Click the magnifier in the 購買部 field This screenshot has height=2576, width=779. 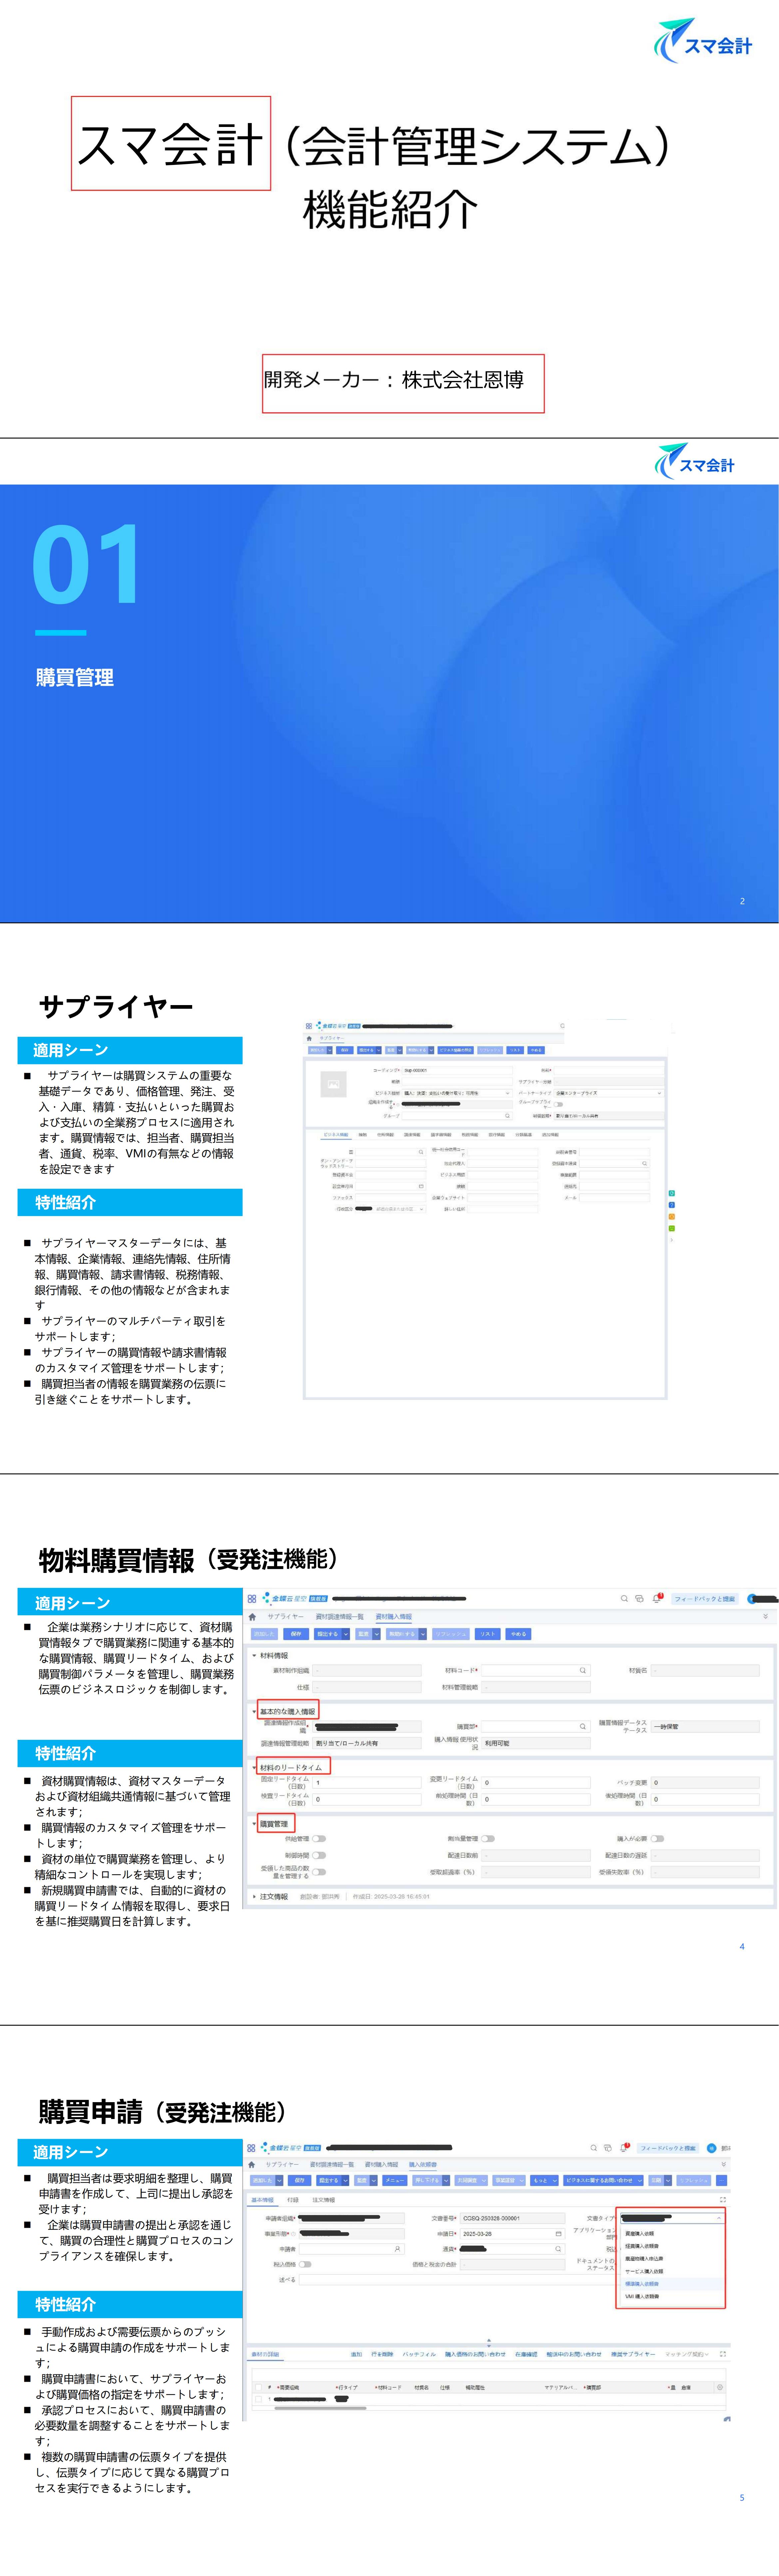583,1726
